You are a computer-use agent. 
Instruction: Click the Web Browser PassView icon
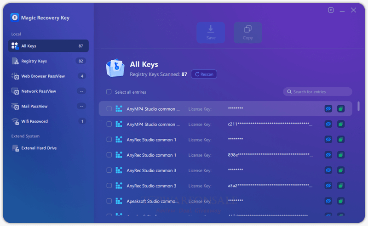[15, 76]
